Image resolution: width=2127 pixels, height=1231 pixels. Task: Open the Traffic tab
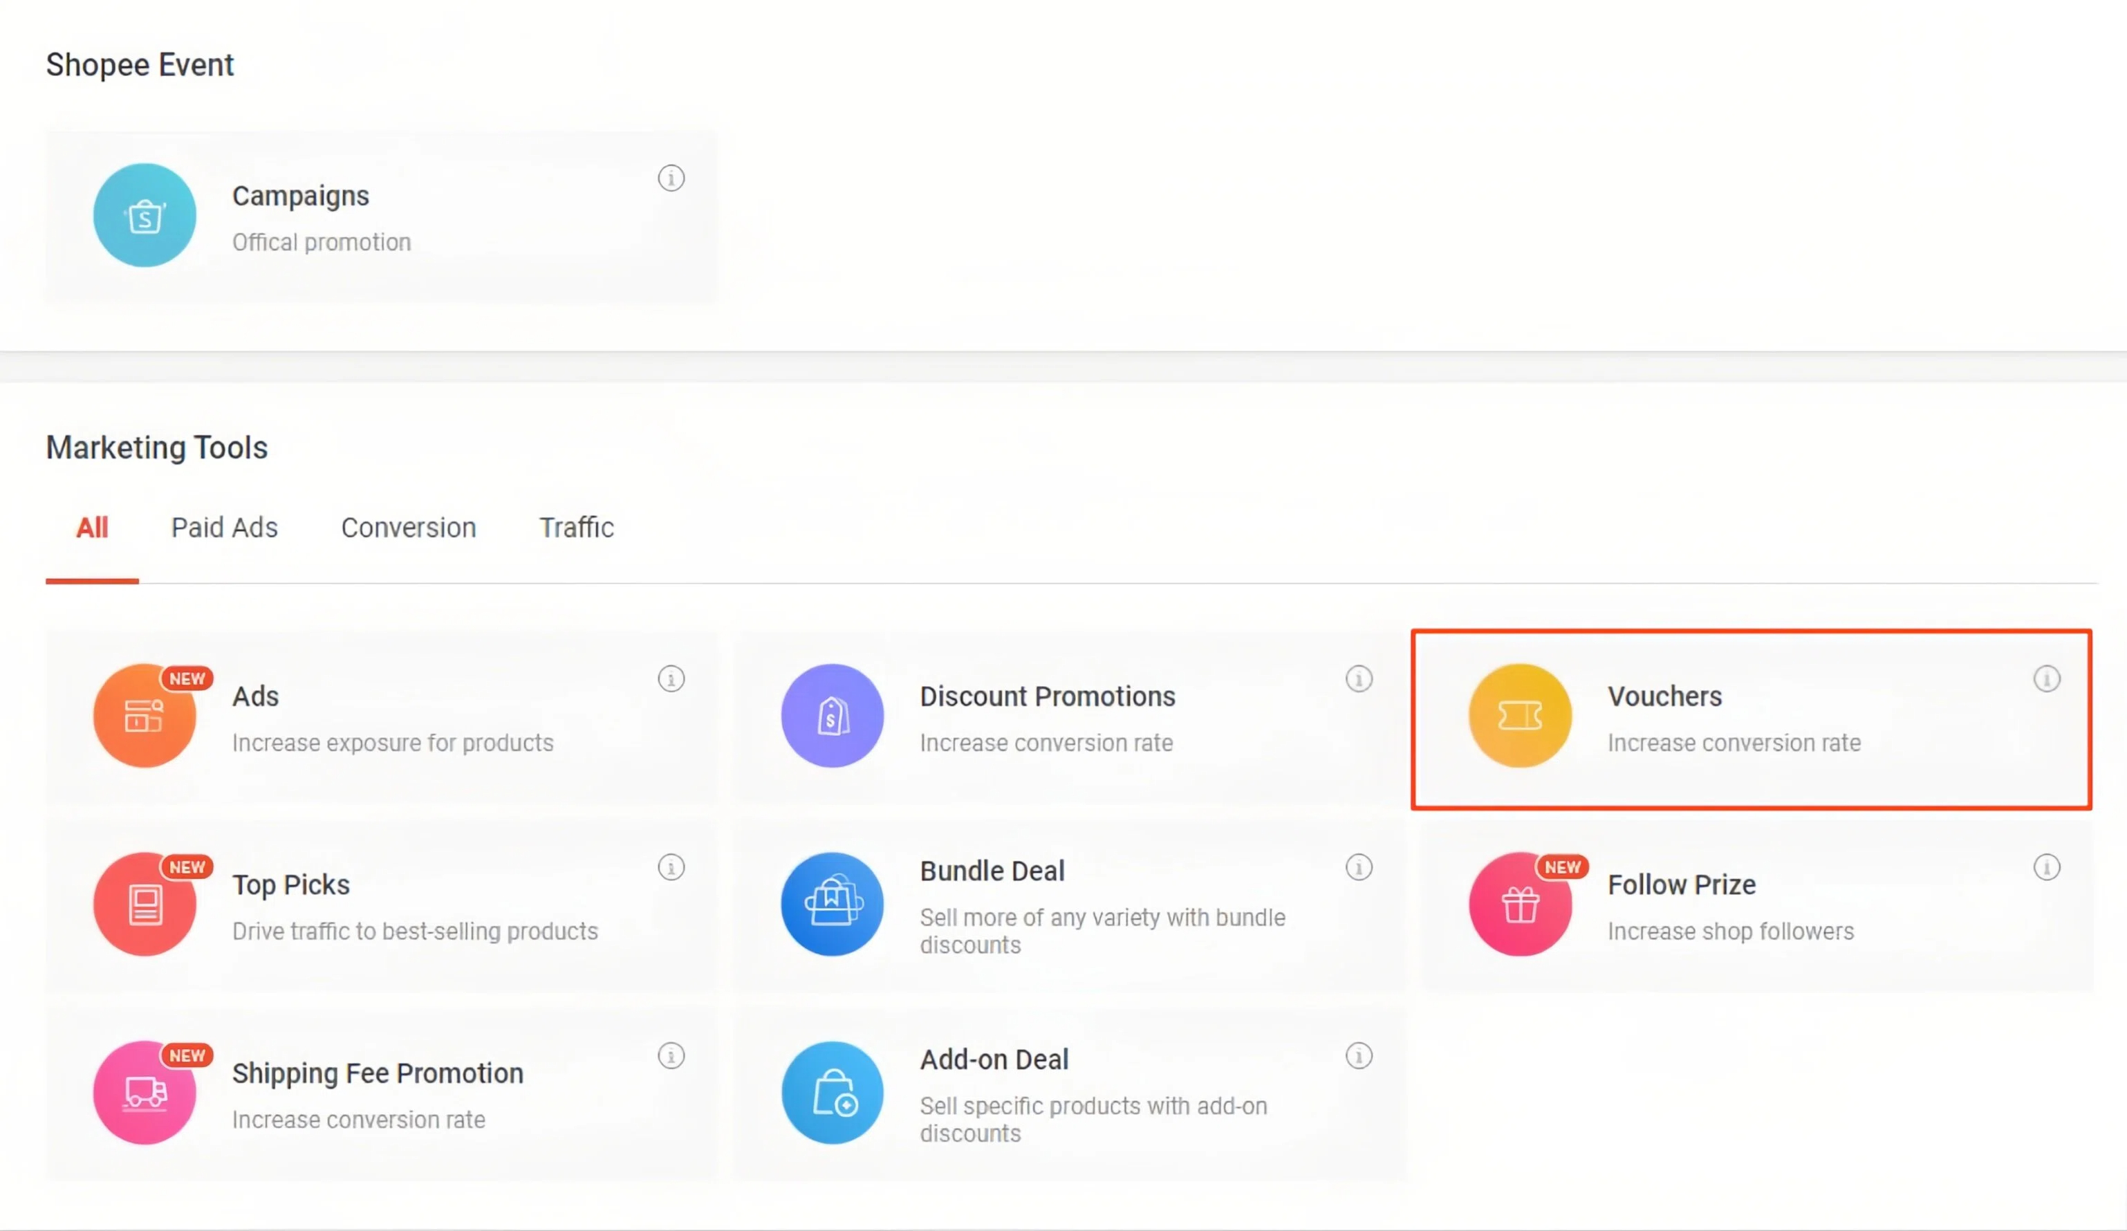point(577,528)
